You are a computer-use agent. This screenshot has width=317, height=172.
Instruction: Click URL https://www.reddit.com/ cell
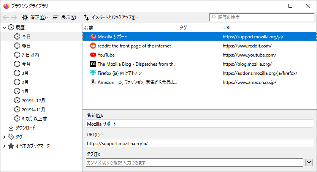[247, 46]
